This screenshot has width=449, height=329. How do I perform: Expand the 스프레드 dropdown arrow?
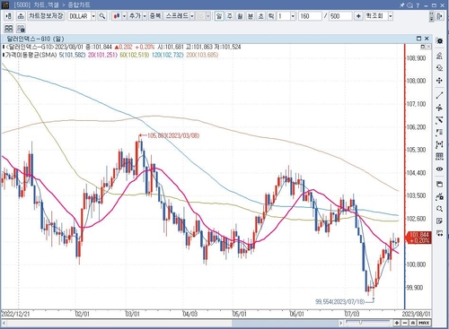pos(192,16)
